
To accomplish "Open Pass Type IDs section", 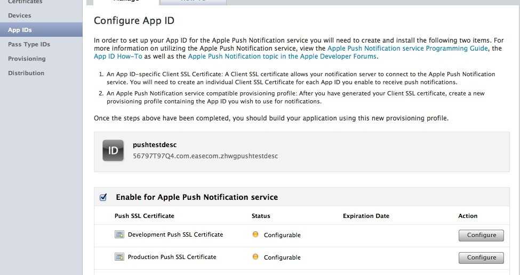I will (29, 44).
